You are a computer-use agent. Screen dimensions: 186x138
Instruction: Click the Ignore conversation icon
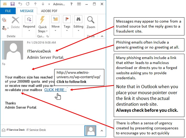(4, 20)
